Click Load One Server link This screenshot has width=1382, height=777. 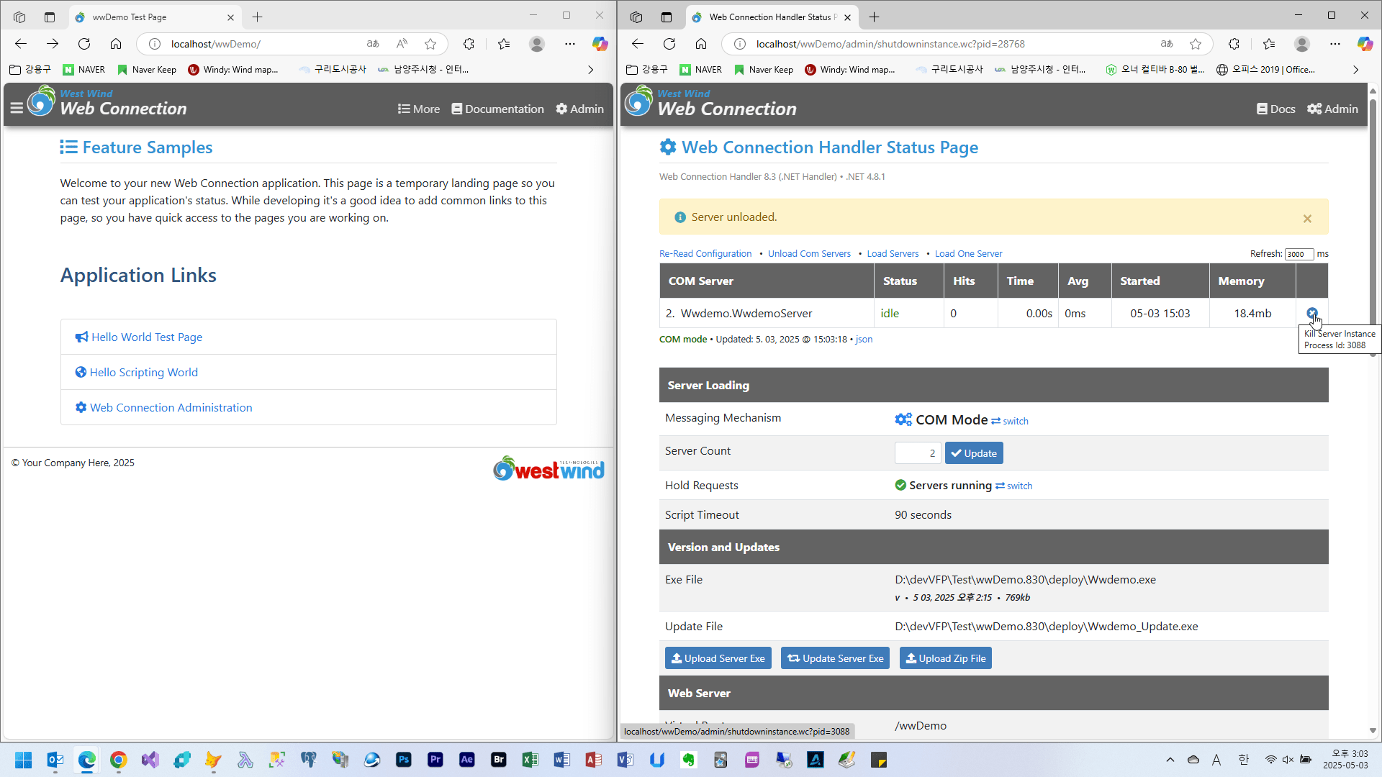968,253
